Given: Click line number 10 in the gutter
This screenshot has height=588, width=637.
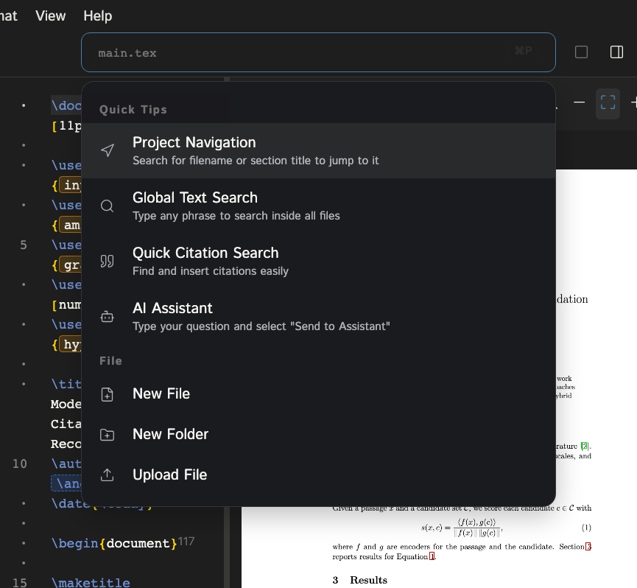Looking at the screenshot, I should (19, 463).
